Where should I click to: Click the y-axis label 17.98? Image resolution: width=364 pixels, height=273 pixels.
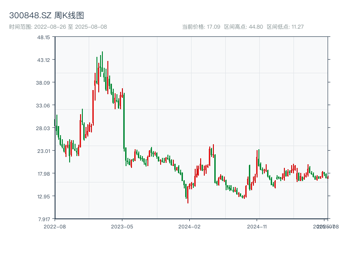pyautogui.click(x=44, y=174)
